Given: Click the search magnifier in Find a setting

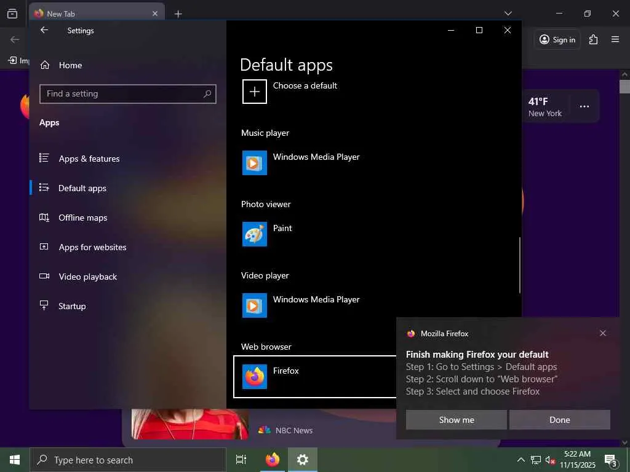Looking at the screenshot, I should point(207,94).
